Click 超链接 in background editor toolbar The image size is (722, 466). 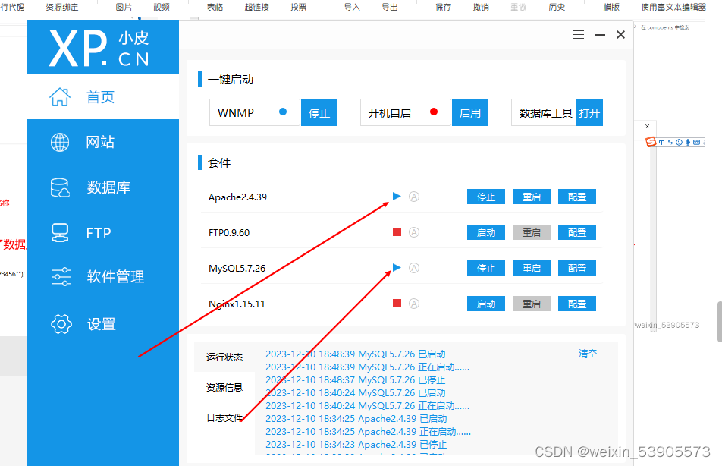point(257,7)
